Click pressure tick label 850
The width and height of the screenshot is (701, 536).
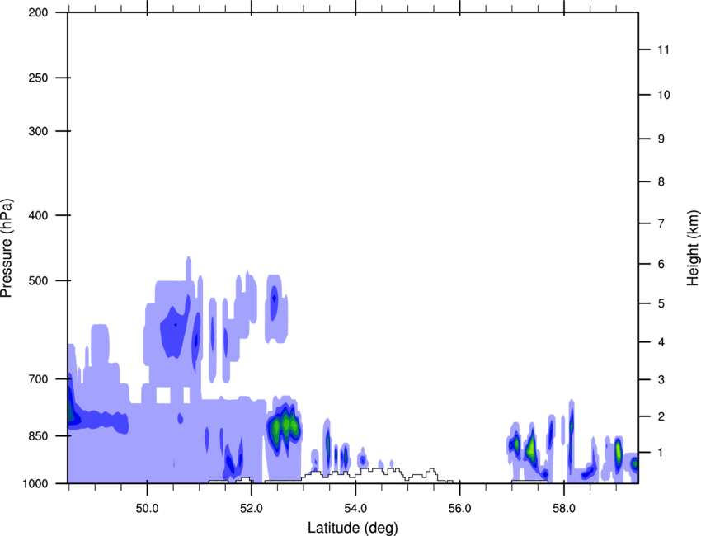(x=38, y=436)
